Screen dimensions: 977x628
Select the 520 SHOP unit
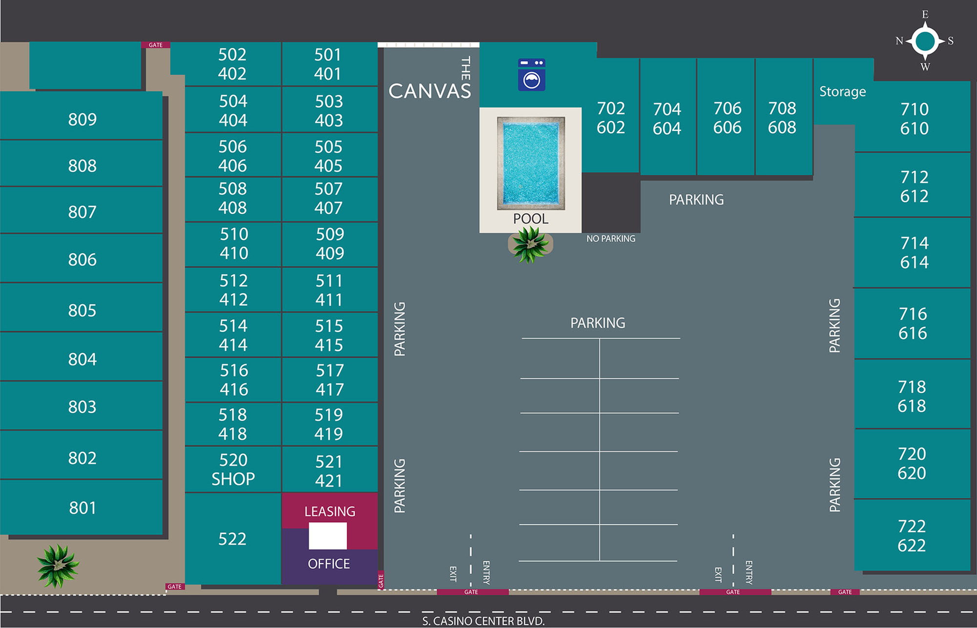pos(233,469)
